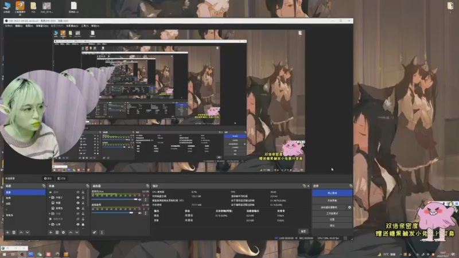Open the 文件 File menu
The height and width of the screenshot is (258, 459).
point(9,26)
